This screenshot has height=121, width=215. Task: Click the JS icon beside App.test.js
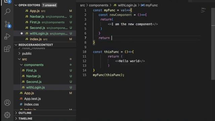click(21, 98)
